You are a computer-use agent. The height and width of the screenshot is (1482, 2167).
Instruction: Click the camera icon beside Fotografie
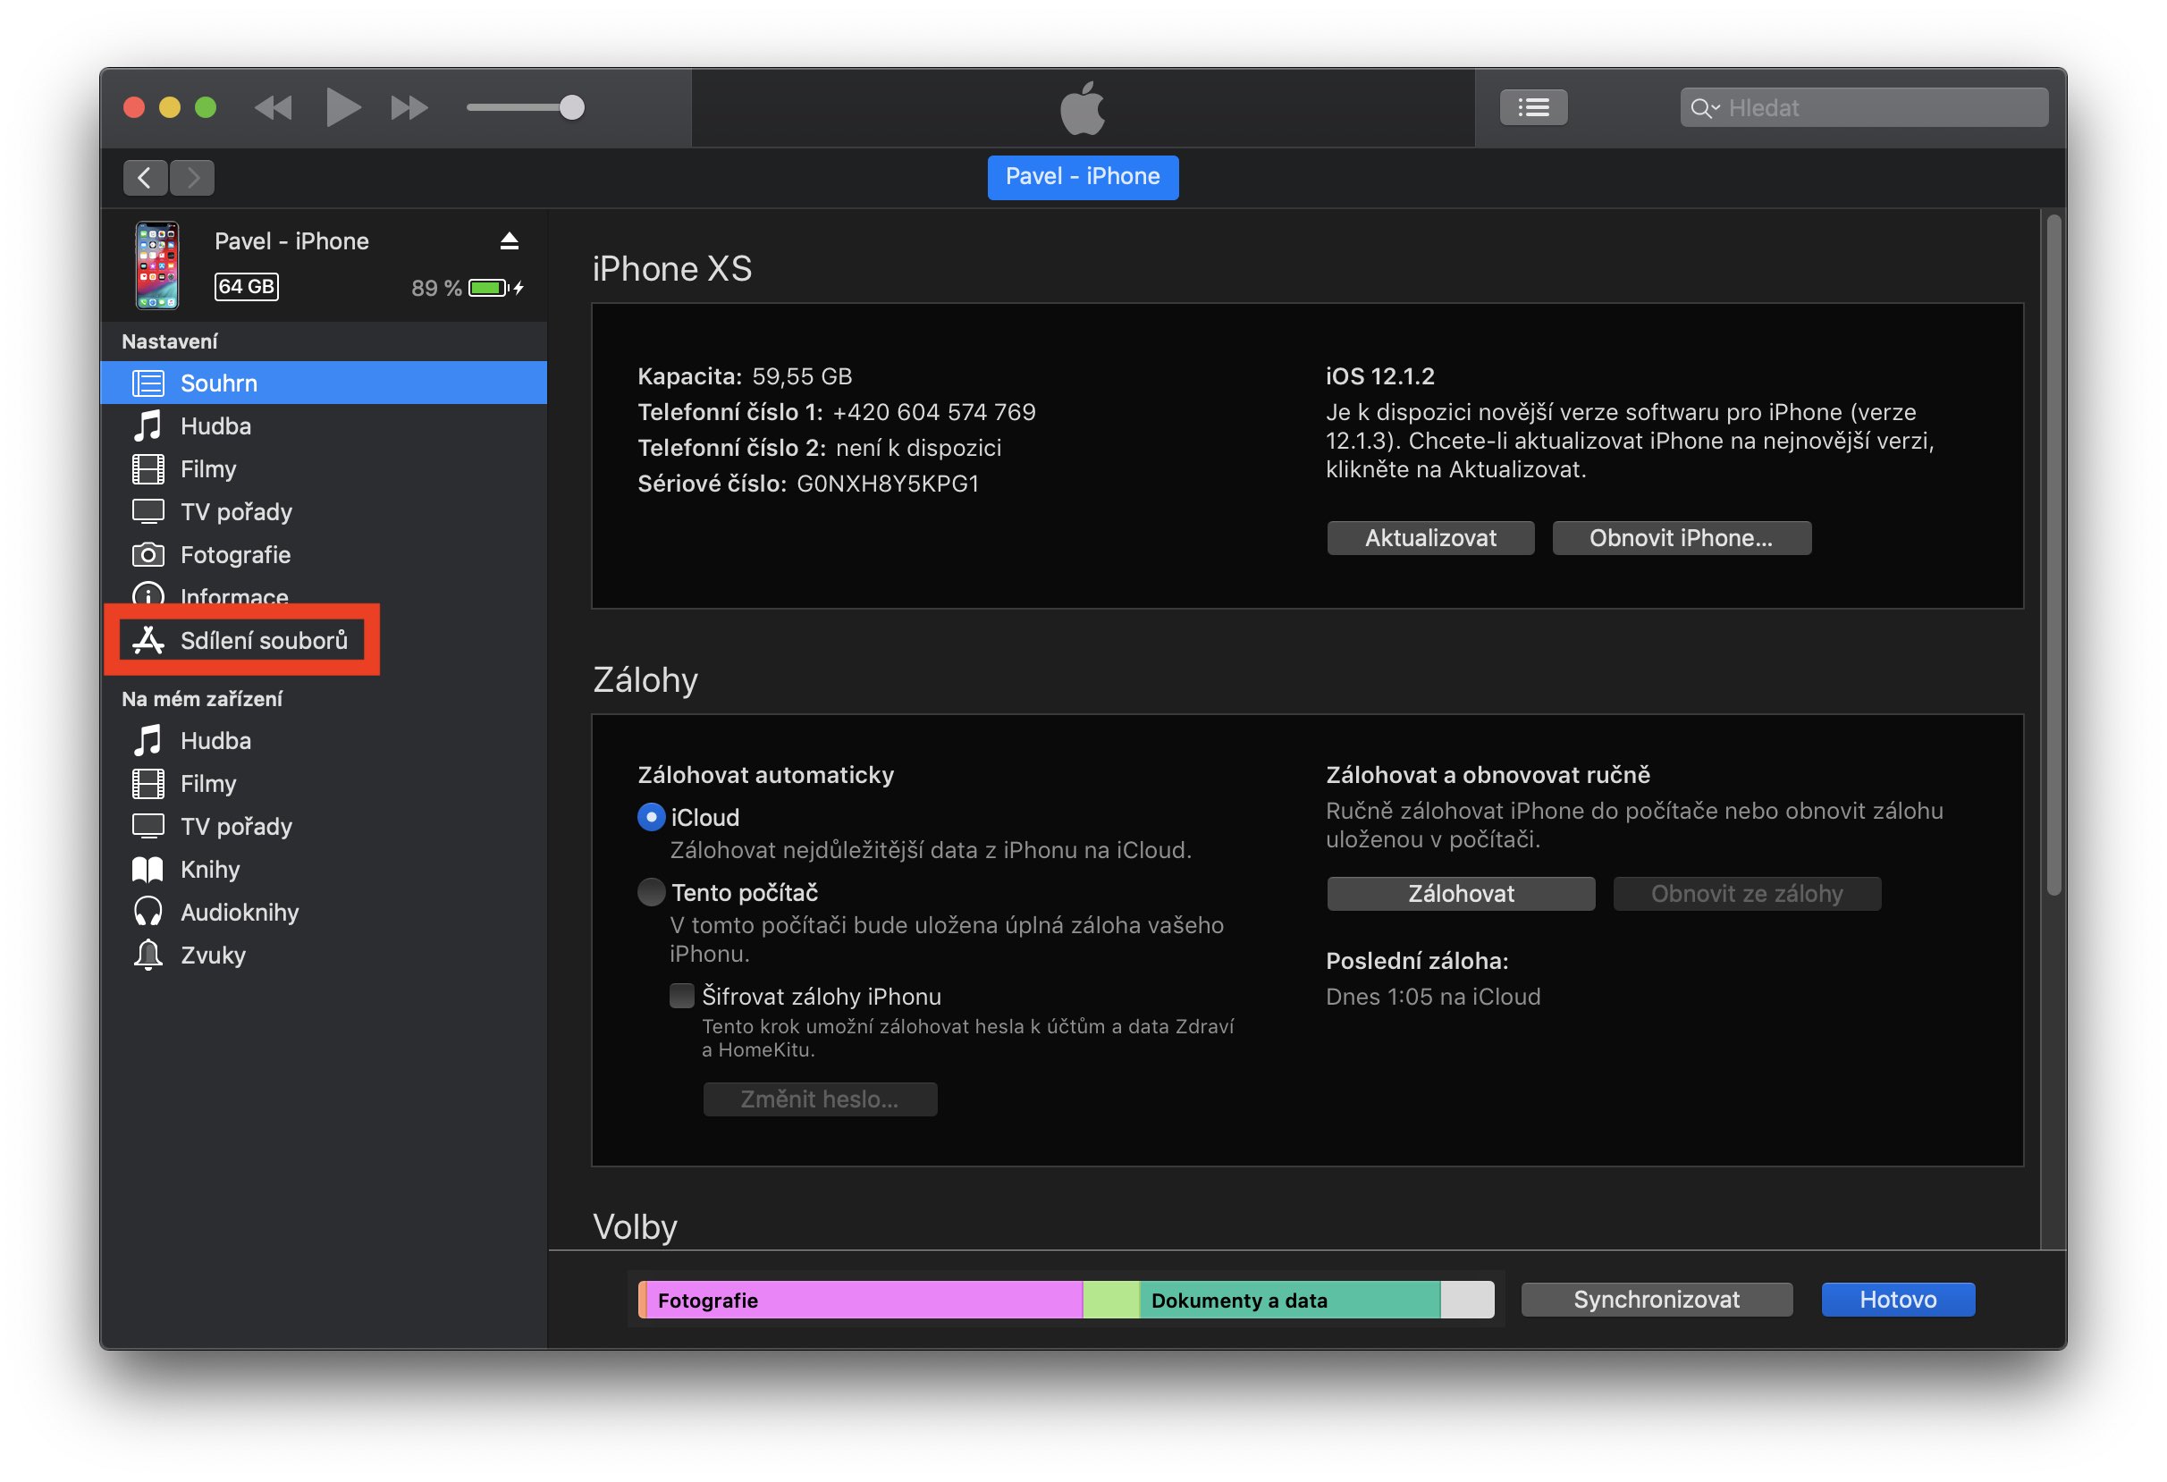[x=148, y=554]
